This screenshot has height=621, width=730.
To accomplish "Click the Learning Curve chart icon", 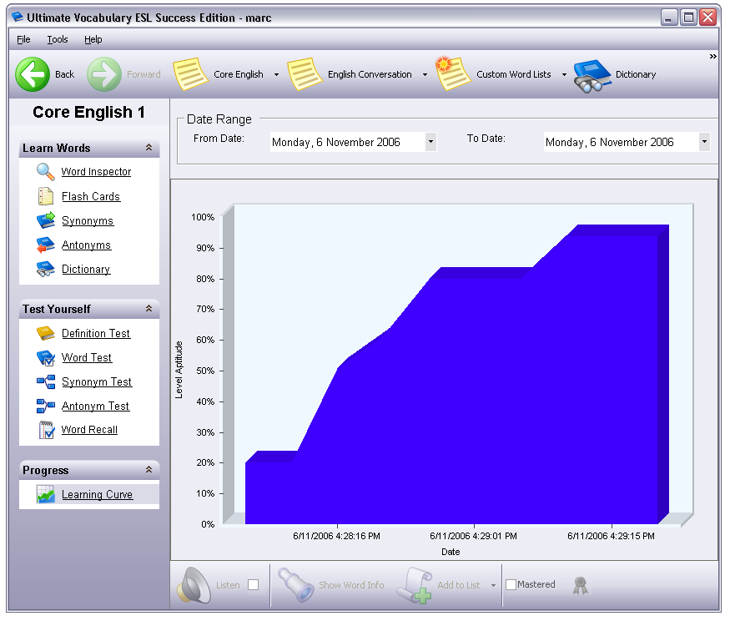I will click(x=46, y=494).
